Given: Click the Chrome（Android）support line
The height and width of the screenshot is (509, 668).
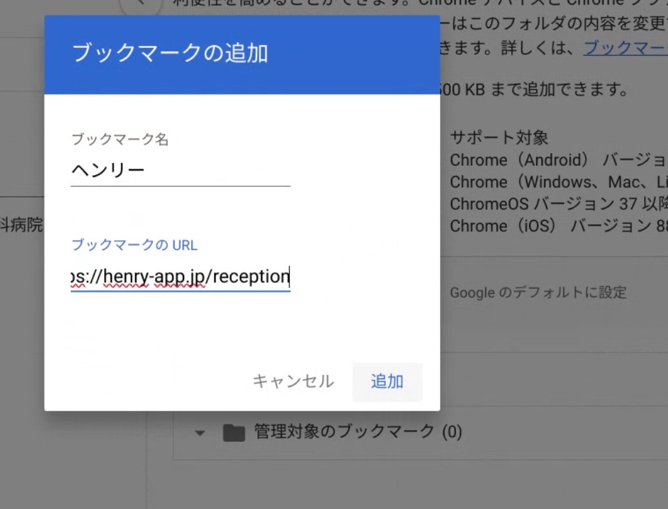Looking at the screenshot, I should tap(559, 160).
